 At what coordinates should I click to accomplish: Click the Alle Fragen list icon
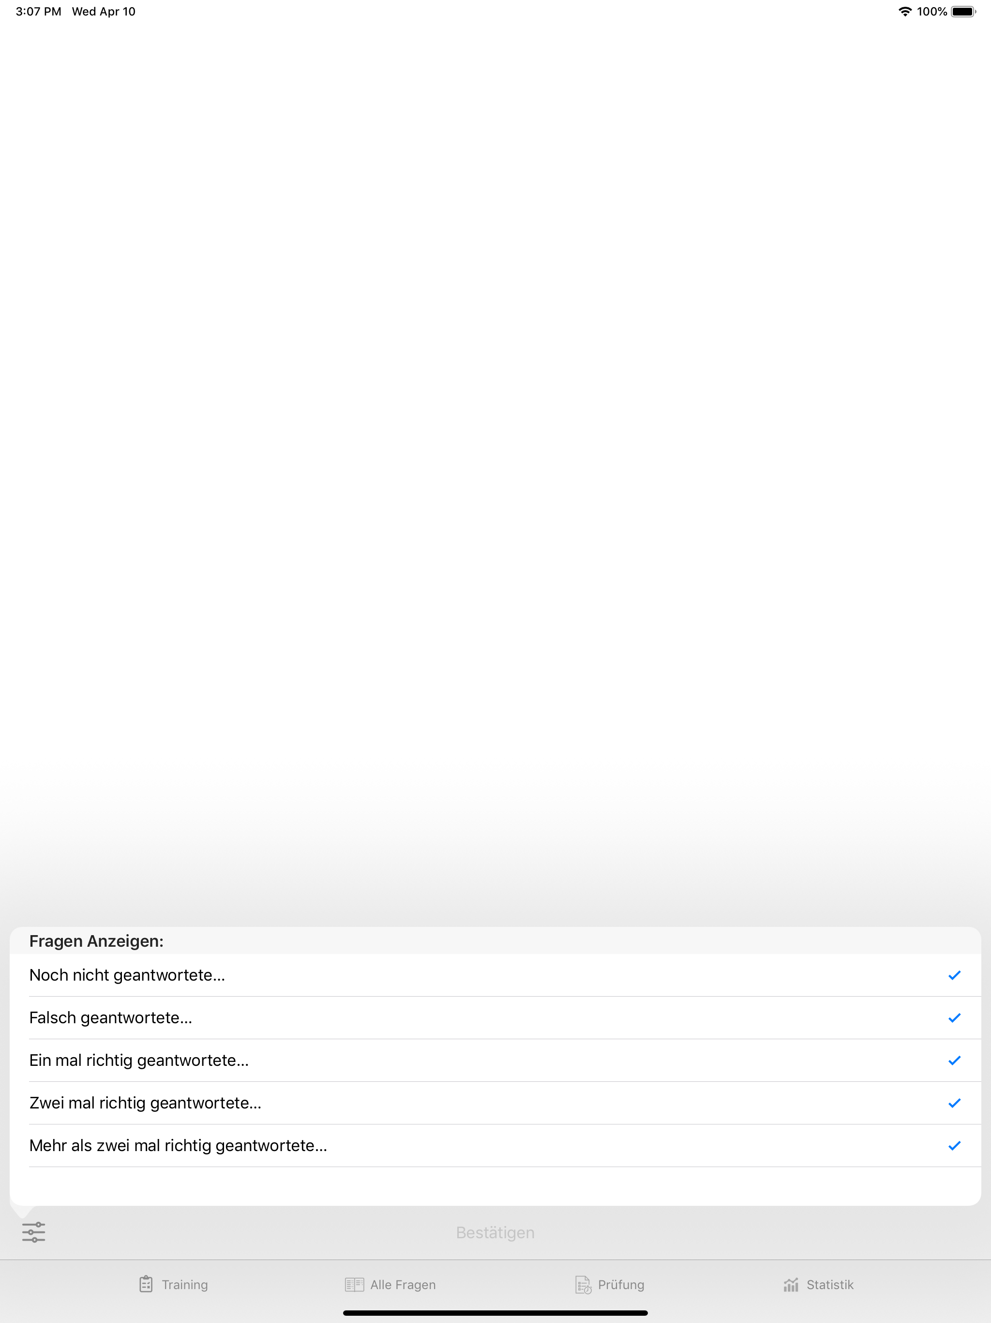[354, 1284]
